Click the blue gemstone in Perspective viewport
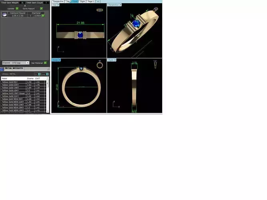Viewport: 267px width, 200px height. point(136,24)
